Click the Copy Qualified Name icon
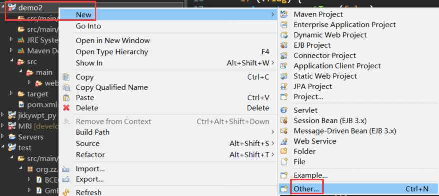This screenshot has height=196, width=439. tap(66, 87)
